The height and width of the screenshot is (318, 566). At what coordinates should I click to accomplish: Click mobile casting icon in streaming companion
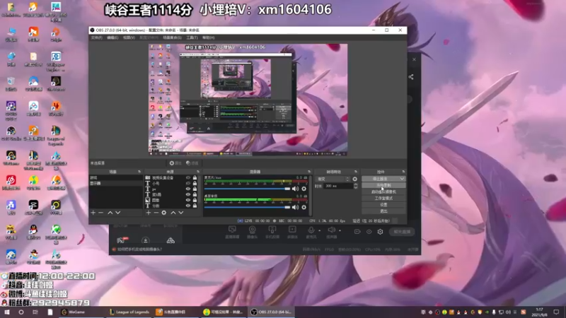[272, 229]
